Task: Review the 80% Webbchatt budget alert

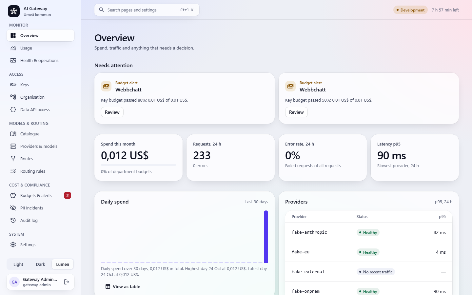Action: pyautogui.click(x=112, y=112)
